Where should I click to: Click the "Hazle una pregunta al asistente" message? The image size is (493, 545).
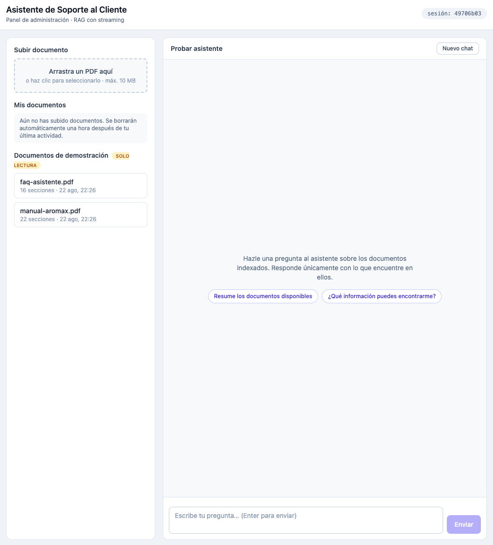[325, 268]
